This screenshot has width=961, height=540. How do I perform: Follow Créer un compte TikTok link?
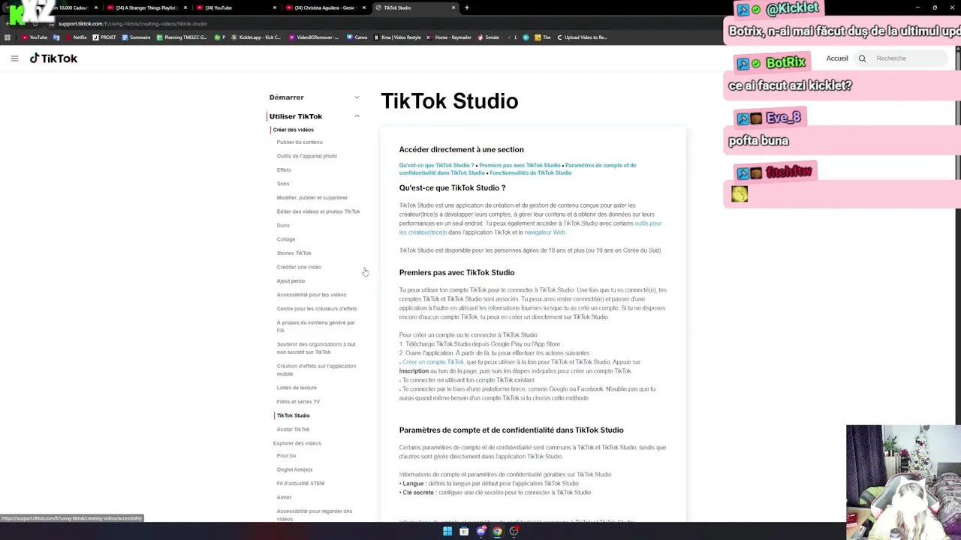(x=433, y=362)
